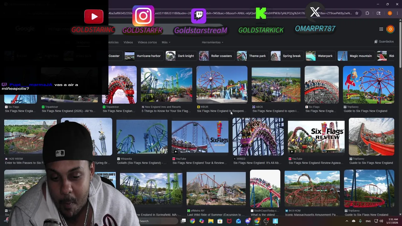
Task: Select the Spring break filter chip
Action: tap(286, 56)
